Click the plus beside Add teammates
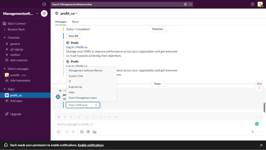Screen dimensions: 266x150 point(7,80)
